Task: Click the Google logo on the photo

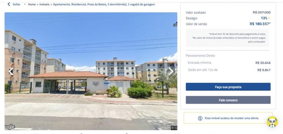Action: [10, 127]
